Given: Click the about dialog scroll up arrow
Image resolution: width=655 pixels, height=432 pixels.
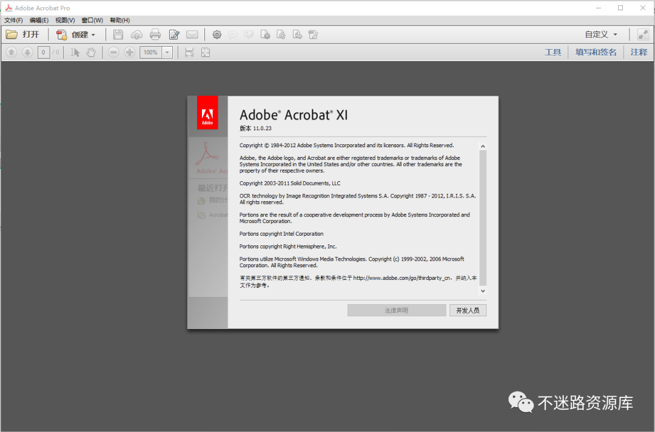Looking at the screenshot, I should click(483, 146).
